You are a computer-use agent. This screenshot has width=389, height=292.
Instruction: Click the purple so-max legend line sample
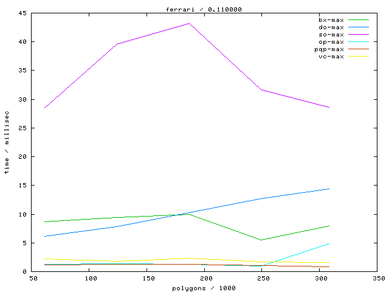coord(359,35)
